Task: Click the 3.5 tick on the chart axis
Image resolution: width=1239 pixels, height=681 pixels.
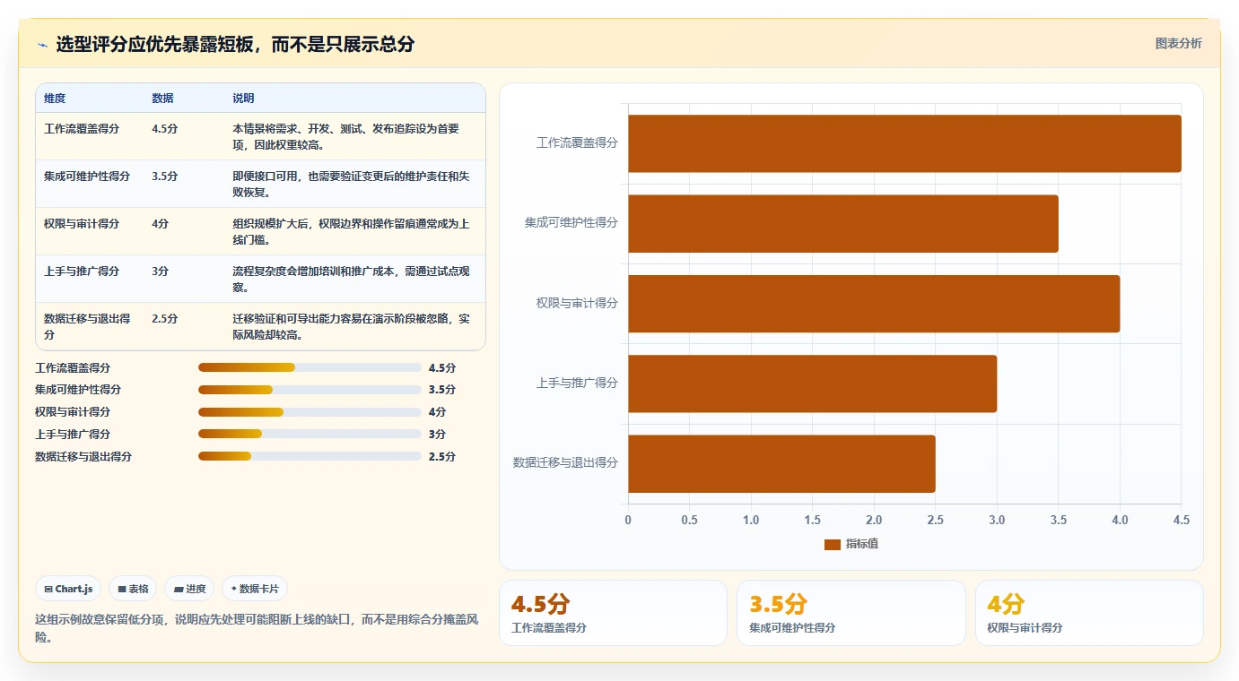Action: 1059,521
